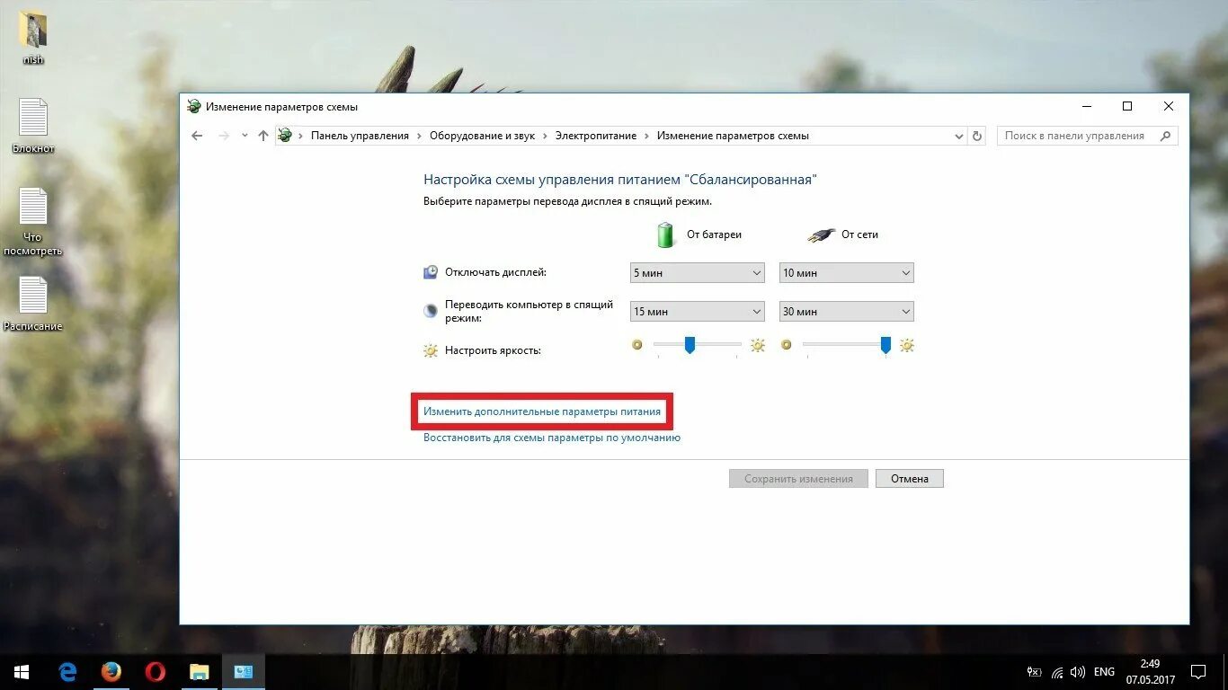Go to Панель управления breadcrumb
Image resolution: width=1228 pixels, height=690 pixels.
tap(360, 136)
